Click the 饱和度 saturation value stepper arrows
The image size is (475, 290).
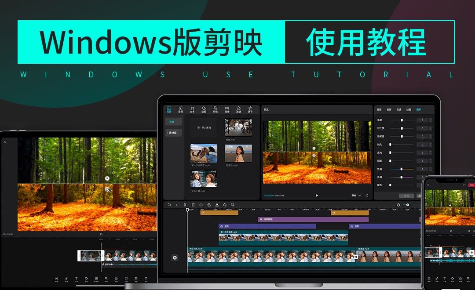tap(431, 137)
